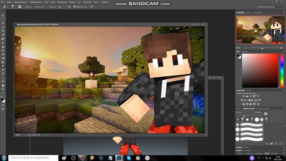Click the brush size slider handle

244,116
